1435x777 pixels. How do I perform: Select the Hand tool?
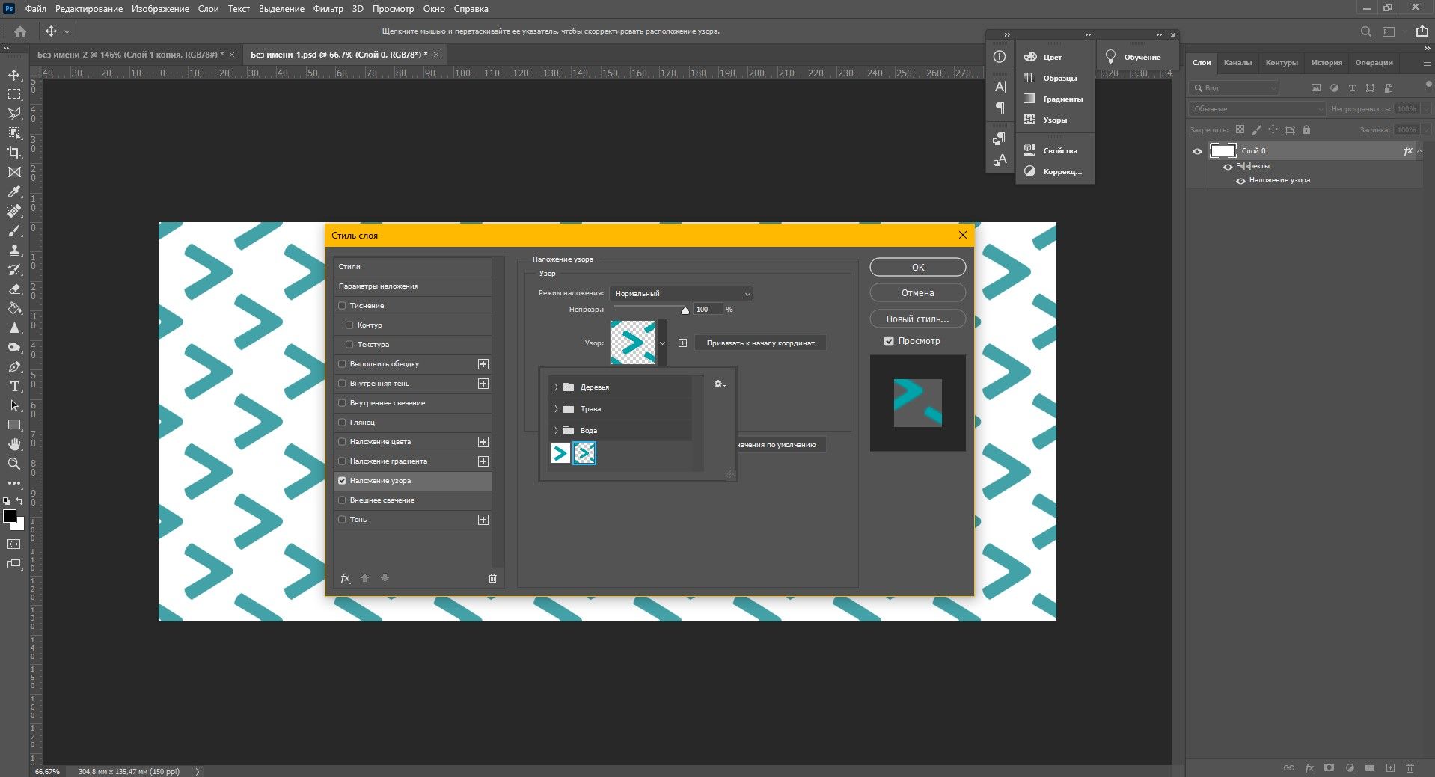pos(14,444)
